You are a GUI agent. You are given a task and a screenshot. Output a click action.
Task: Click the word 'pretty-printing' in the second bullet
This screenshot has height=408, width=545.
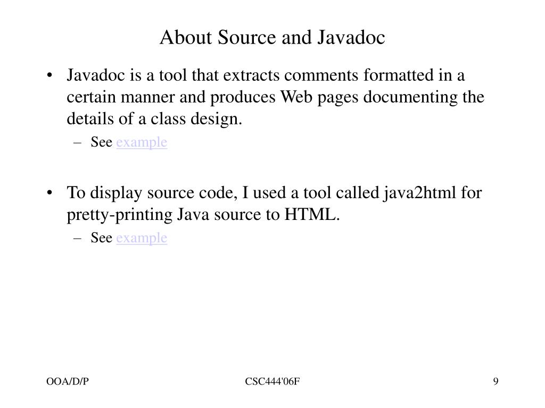pyautogui.click(x=120, y=215)
